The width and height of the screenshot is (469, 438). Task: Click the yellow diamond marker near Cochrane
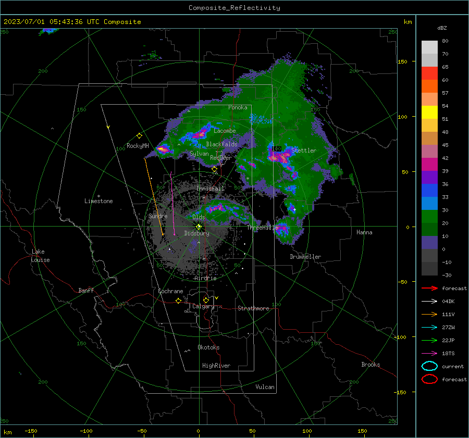pyautogui.click(x=178, y=301)
